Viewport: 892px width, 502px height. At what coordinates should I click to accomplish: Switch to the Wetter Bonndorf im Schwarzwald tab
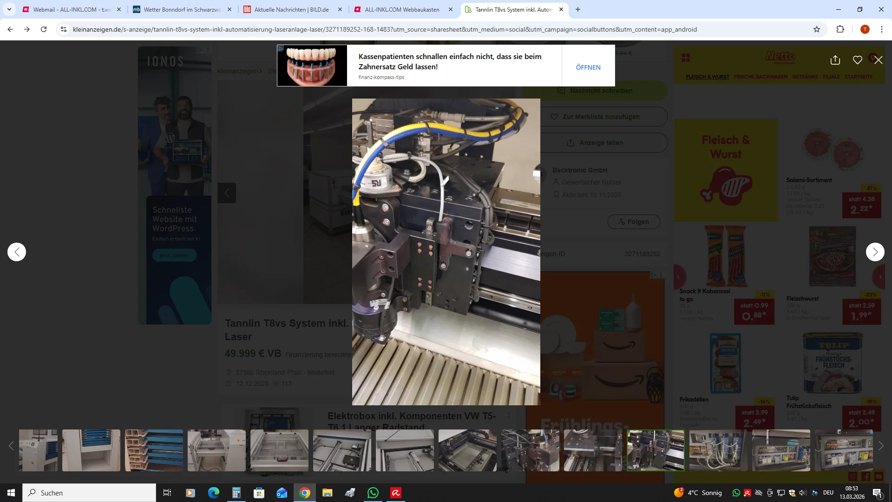point(182,9)
